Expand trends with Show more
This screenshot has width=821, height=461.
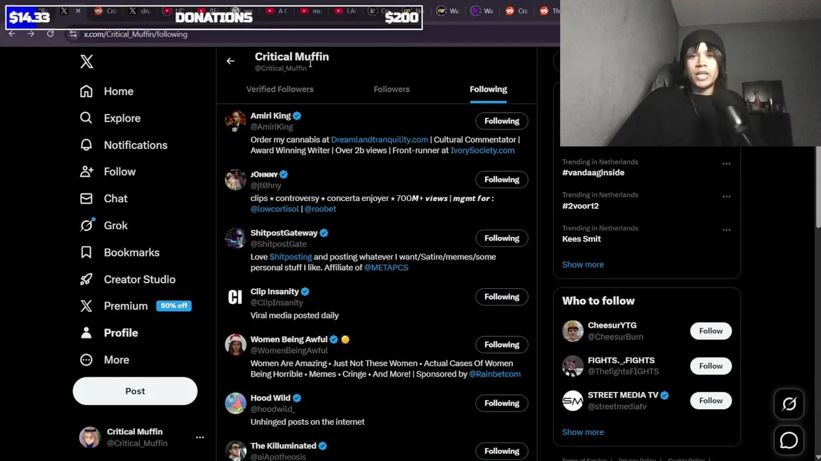tap(582, 264)
